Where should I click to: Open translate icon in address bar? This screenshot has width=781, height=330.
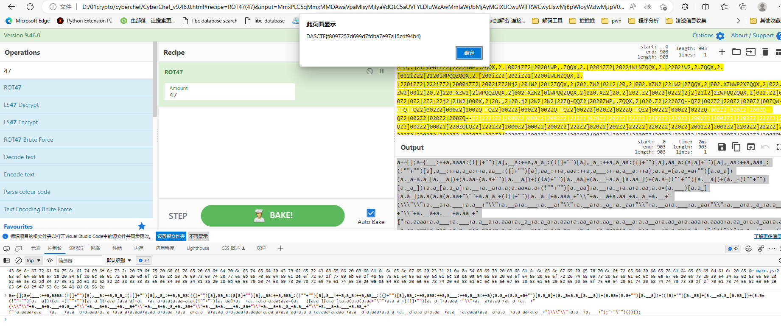(648, 7)
